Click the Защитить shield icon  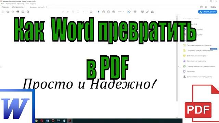tap(184, 71)
